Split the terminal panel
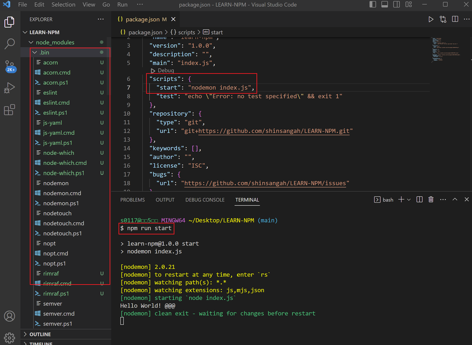The width and height of the screenshot is (472, 345). [x=419, y=200]
